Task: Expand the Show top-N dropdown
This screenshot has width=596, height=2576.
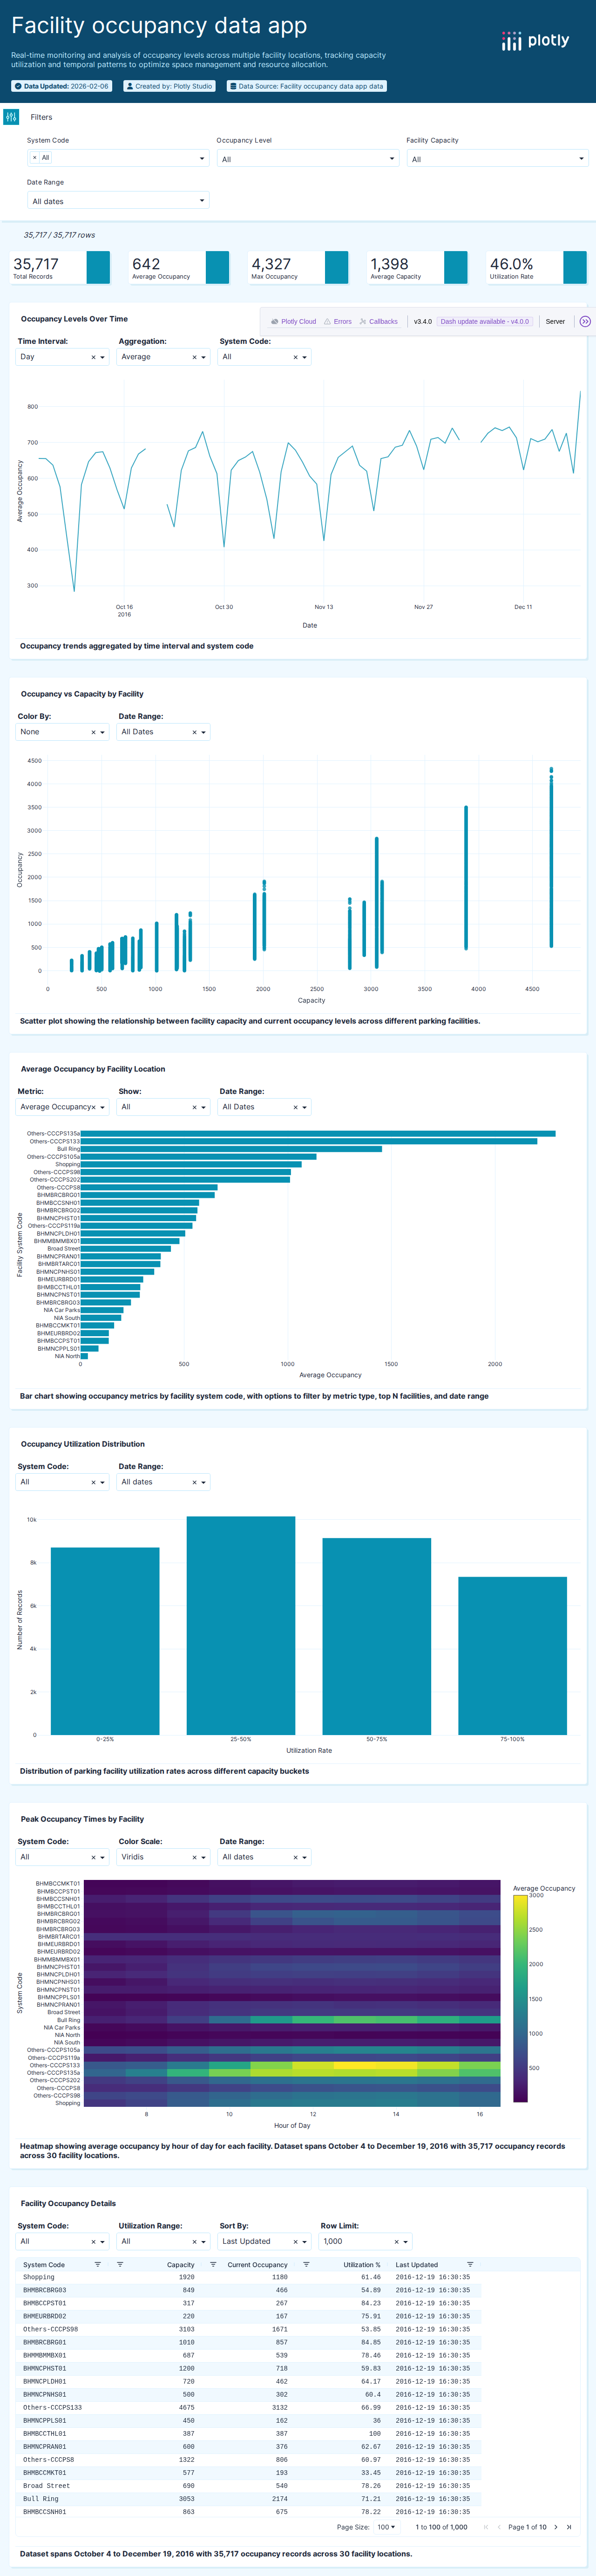Action: tap(203, 1107)
